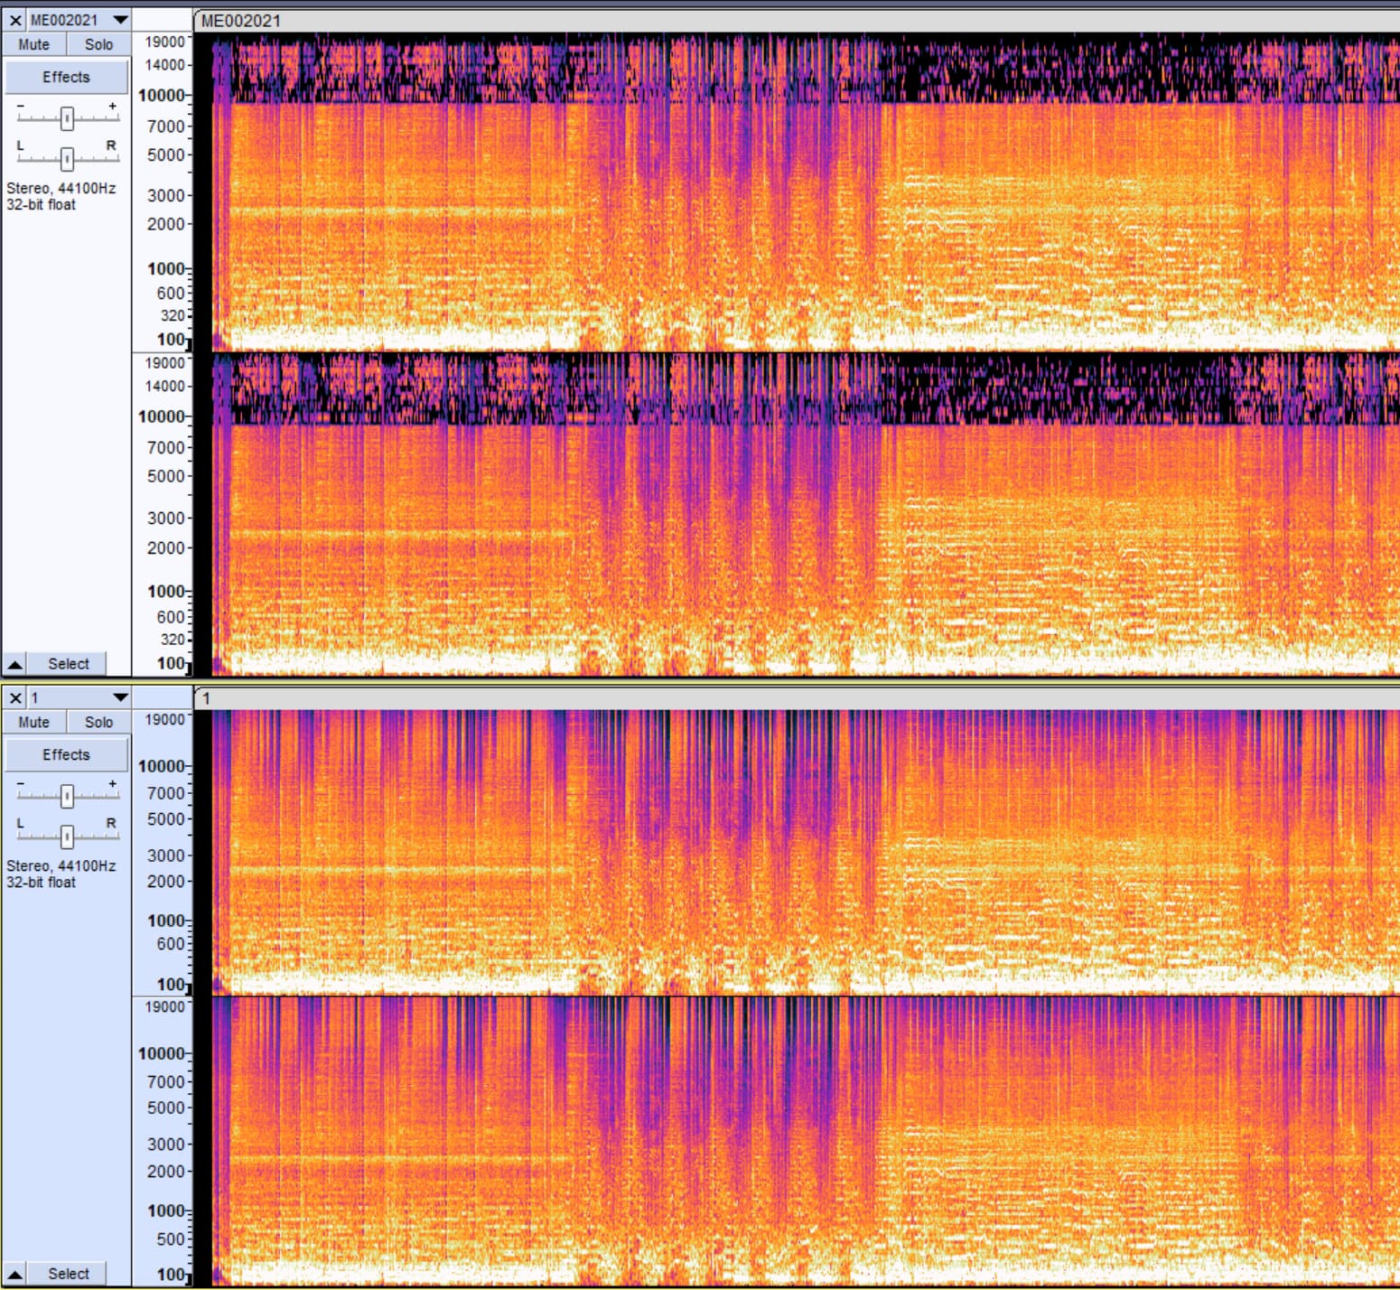Open Effects for the ME002021 track
The image size is (1400, 1290).
[66, 77]
